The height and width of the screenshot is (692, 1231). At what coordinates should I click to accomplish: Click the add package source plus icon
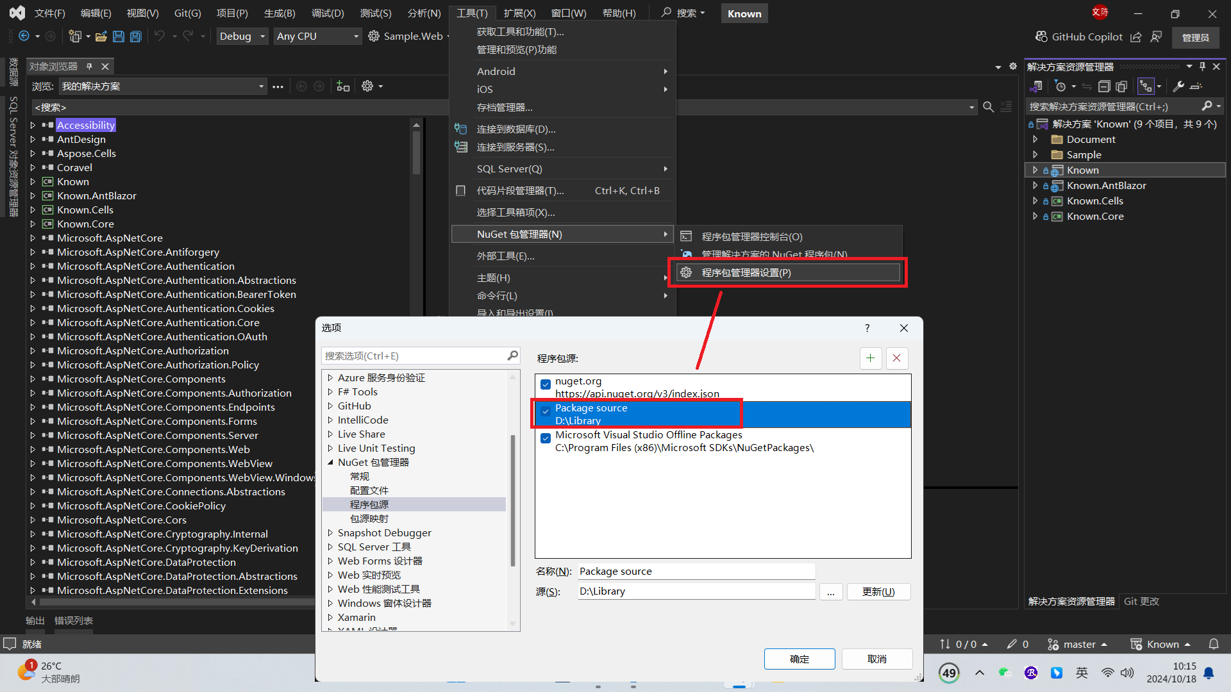[x=871, y=358]
